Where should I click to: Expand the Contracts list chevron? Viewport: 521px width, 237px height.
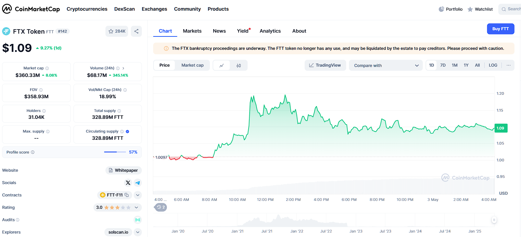click(x=138, y=195)
